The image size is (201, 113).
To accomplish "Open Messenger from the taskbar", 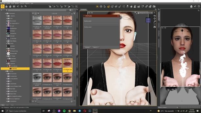I will click(x=59, y=111).
